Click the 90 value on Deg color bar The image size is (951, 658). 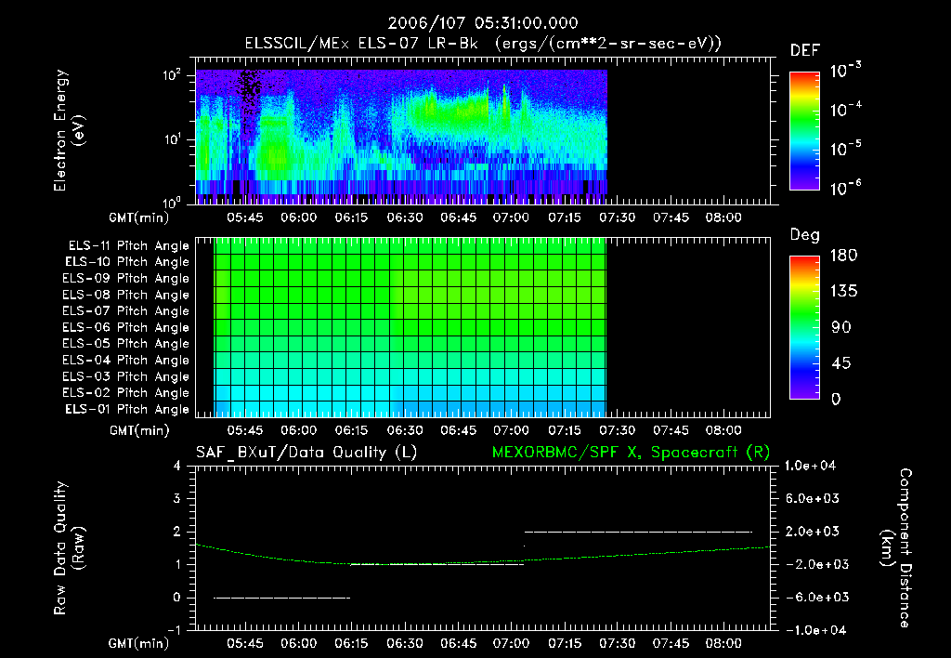(x=841, y=327)
